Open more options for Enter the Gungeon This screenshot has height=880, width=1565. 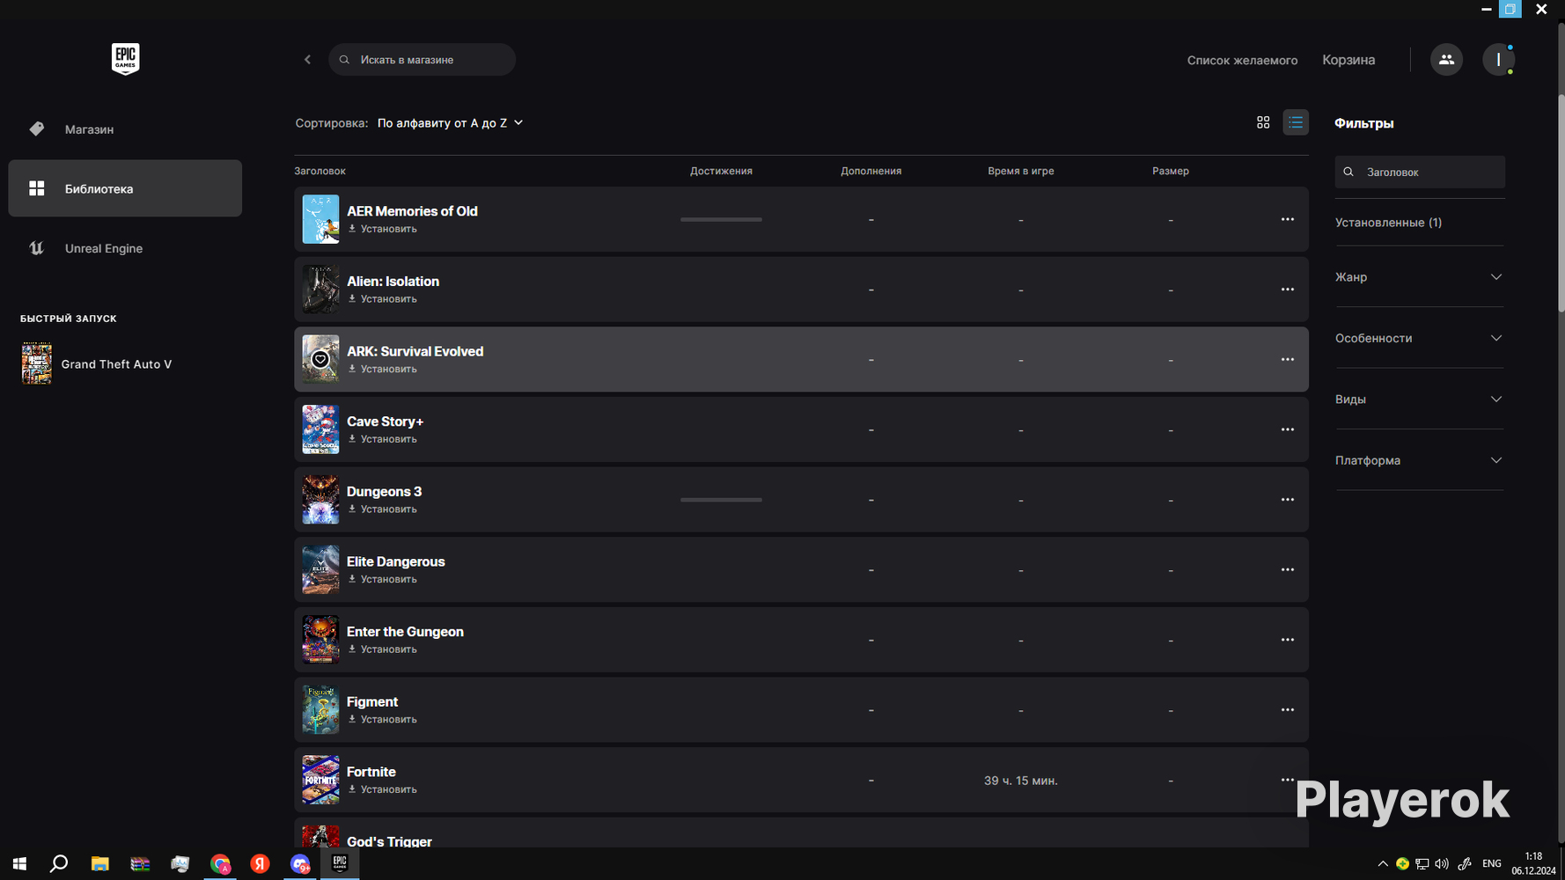tap(1287, 640)
